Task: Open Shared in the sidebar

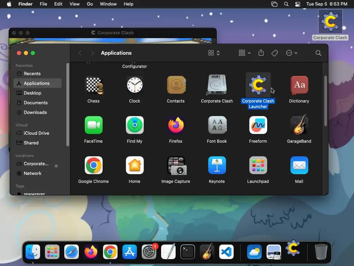Action: 37,143
